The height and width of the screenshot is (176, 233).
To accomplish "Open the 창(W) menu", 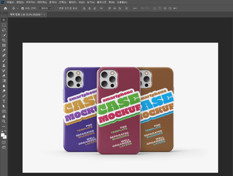I will (112, 2).
